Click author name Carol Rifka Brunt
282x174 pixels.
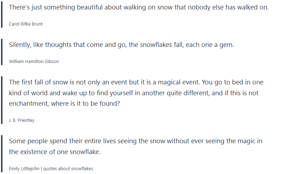[26, 24]
